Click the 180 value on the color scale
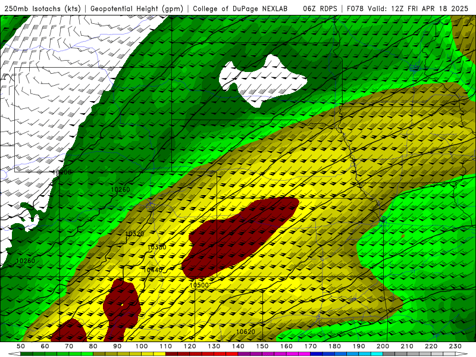Viewport: 476px width, 357px height. 334,346
